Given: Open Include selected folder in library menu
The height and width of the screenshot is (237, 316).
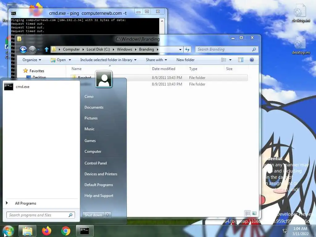Looking at the screenshot, I should tap(108, 60).
